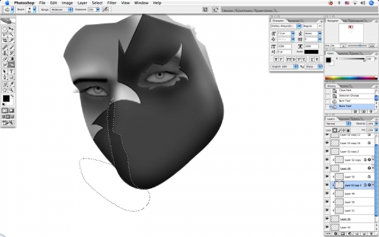The height and width of the screenshot is (237, 379).
Task: Expand layer effects of Layer 52 copy 3
Action: 373,185
